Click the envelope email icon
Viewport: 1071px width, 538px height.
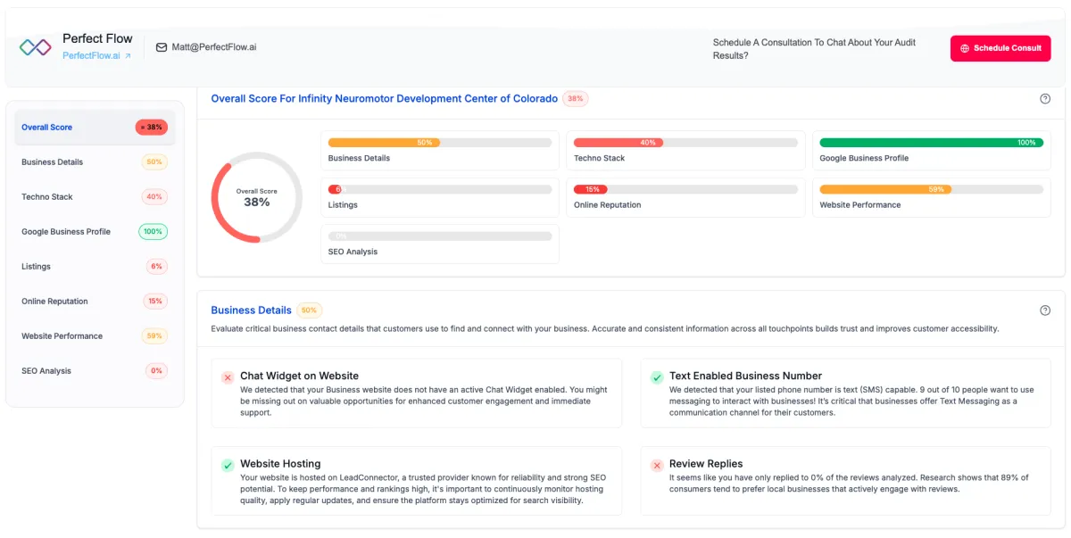162,47
